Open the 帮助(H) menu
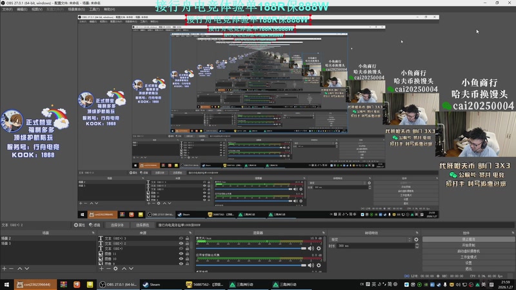 pyautogui.click(x=109, y=9)
